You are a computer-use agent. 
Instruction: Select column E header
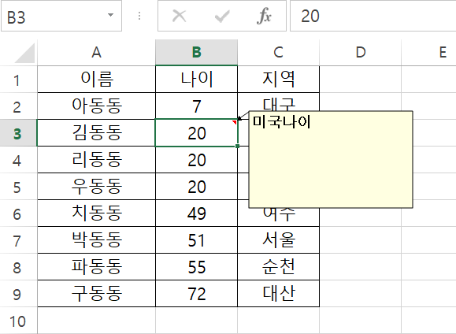[x=428, y=53]
